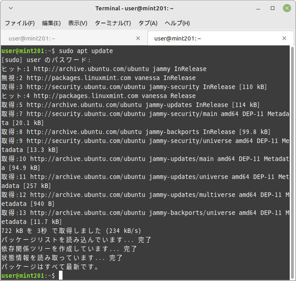Screen dimensions: 296x281
Task: Select the active second terminal tab
Action: pos(220,39)
